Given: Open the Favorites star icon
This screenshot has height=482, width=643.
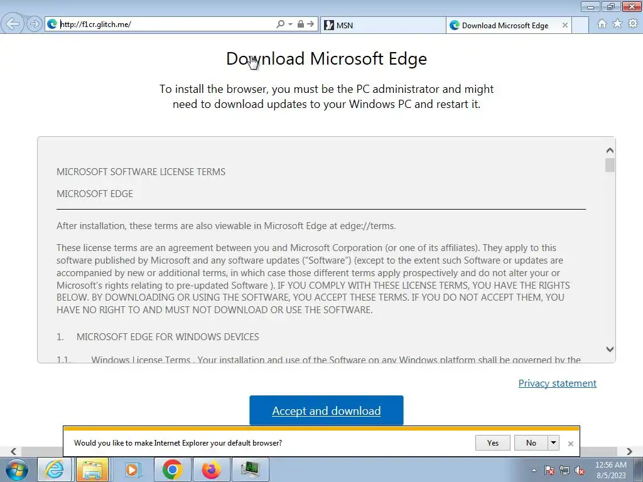Looking at the screenshot, I should click(617, 24).
